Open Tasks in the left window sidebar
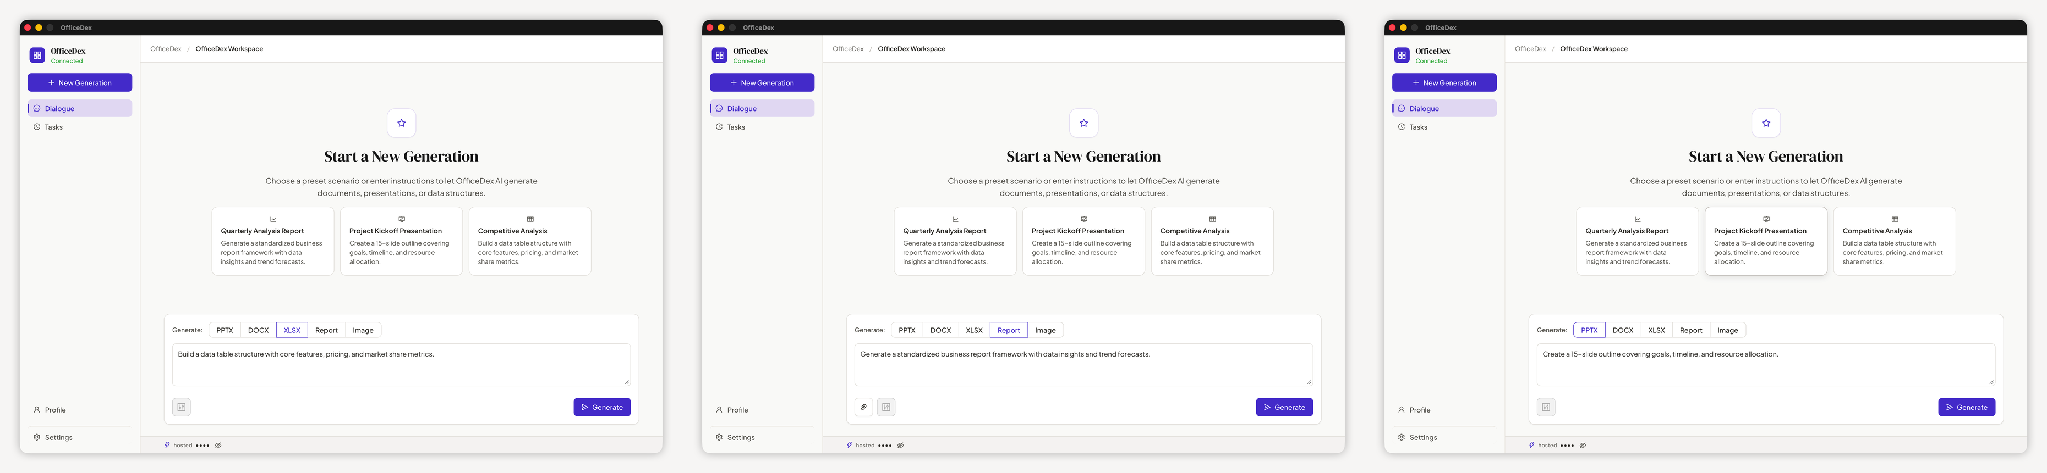Screen dimensions: 2047x473 [x=79, y=127]
